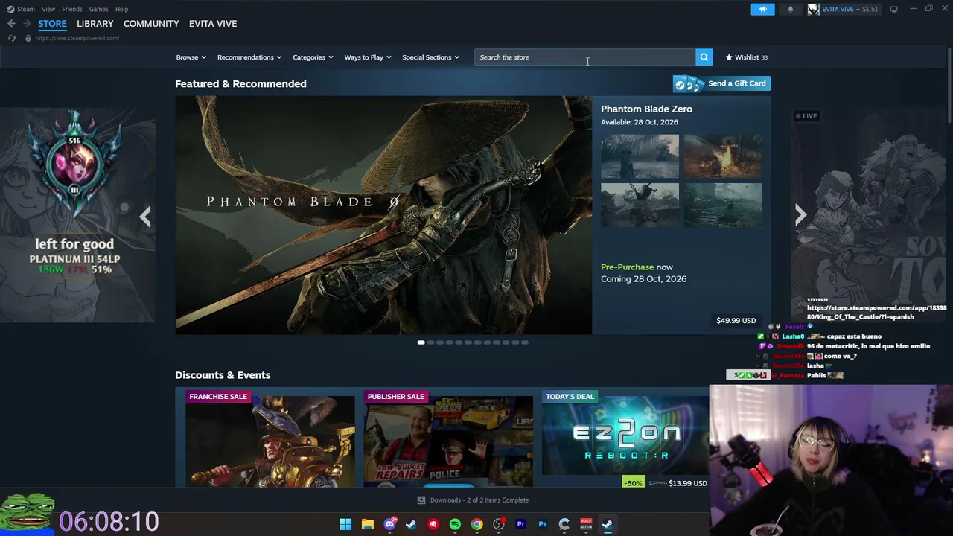
Task: Open the Help menu
Action: (121, 9)
